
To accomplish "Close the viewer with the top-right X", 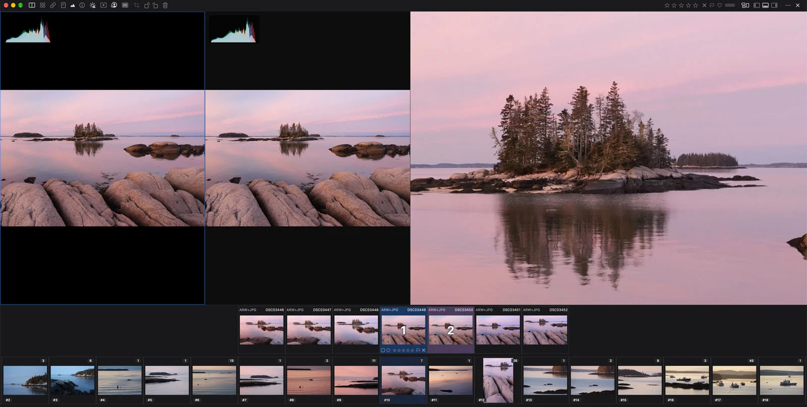I will pyautogui.click(x=797, y=5).
